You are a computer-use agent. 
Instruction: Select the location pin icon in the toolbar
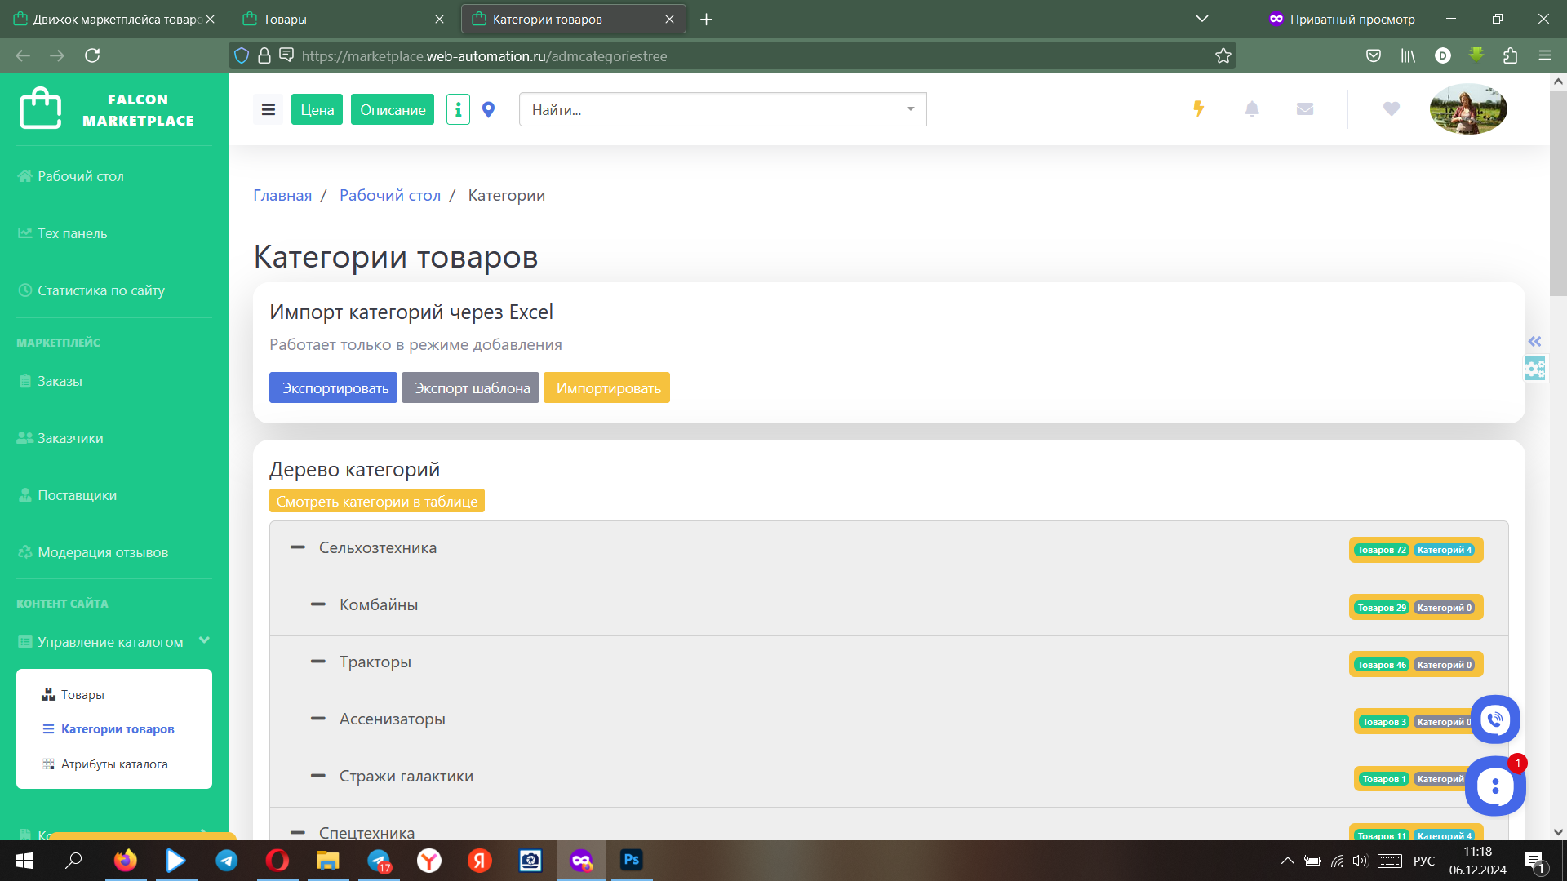488,108
